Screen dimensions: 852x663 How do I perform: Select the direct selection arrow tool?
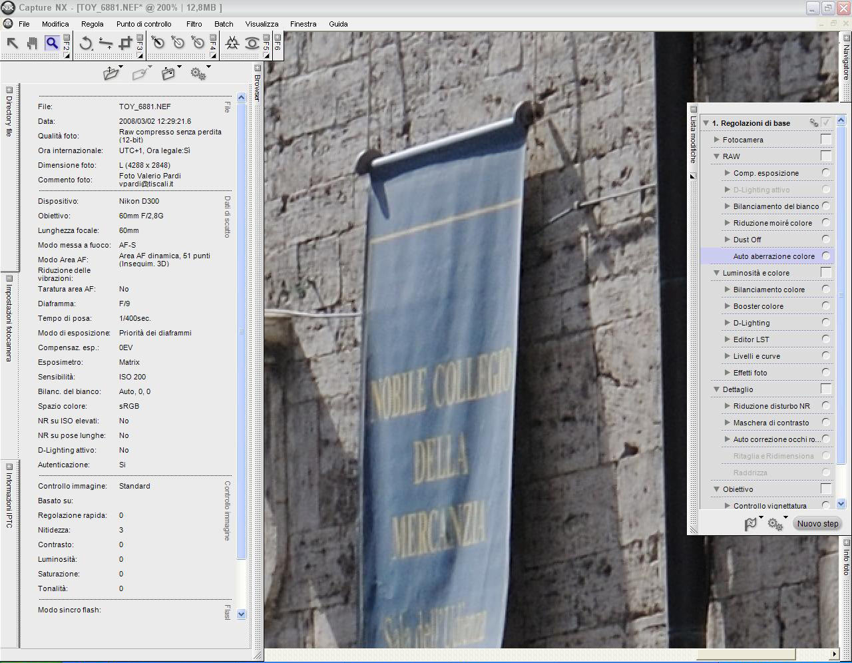tap(12, 43)
